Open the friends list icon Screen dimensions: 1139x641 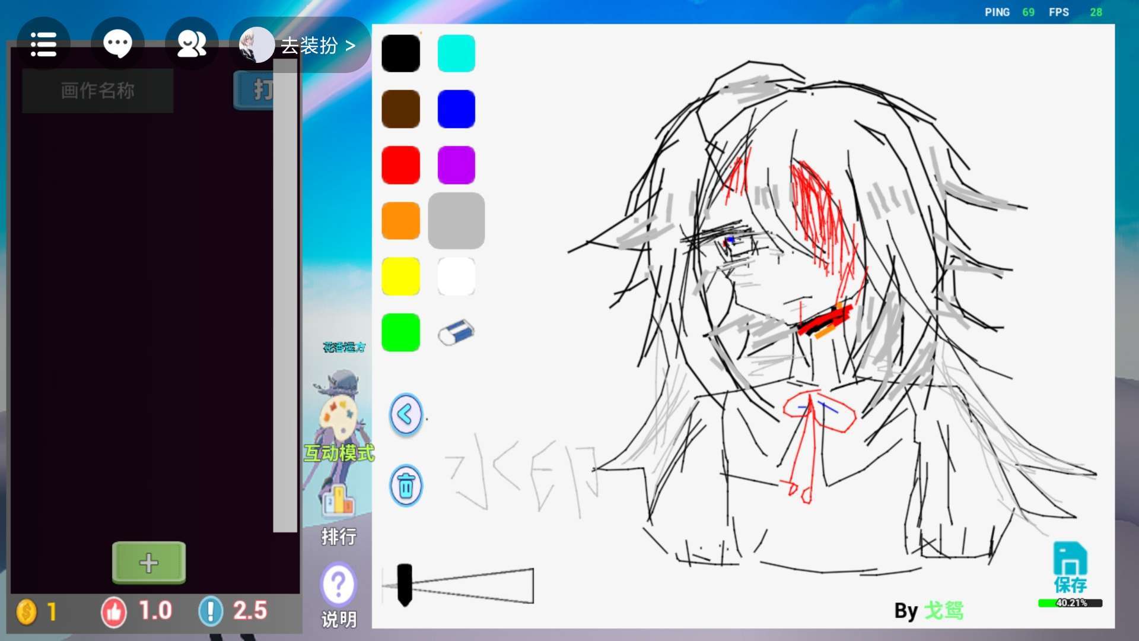pos(192,45)
